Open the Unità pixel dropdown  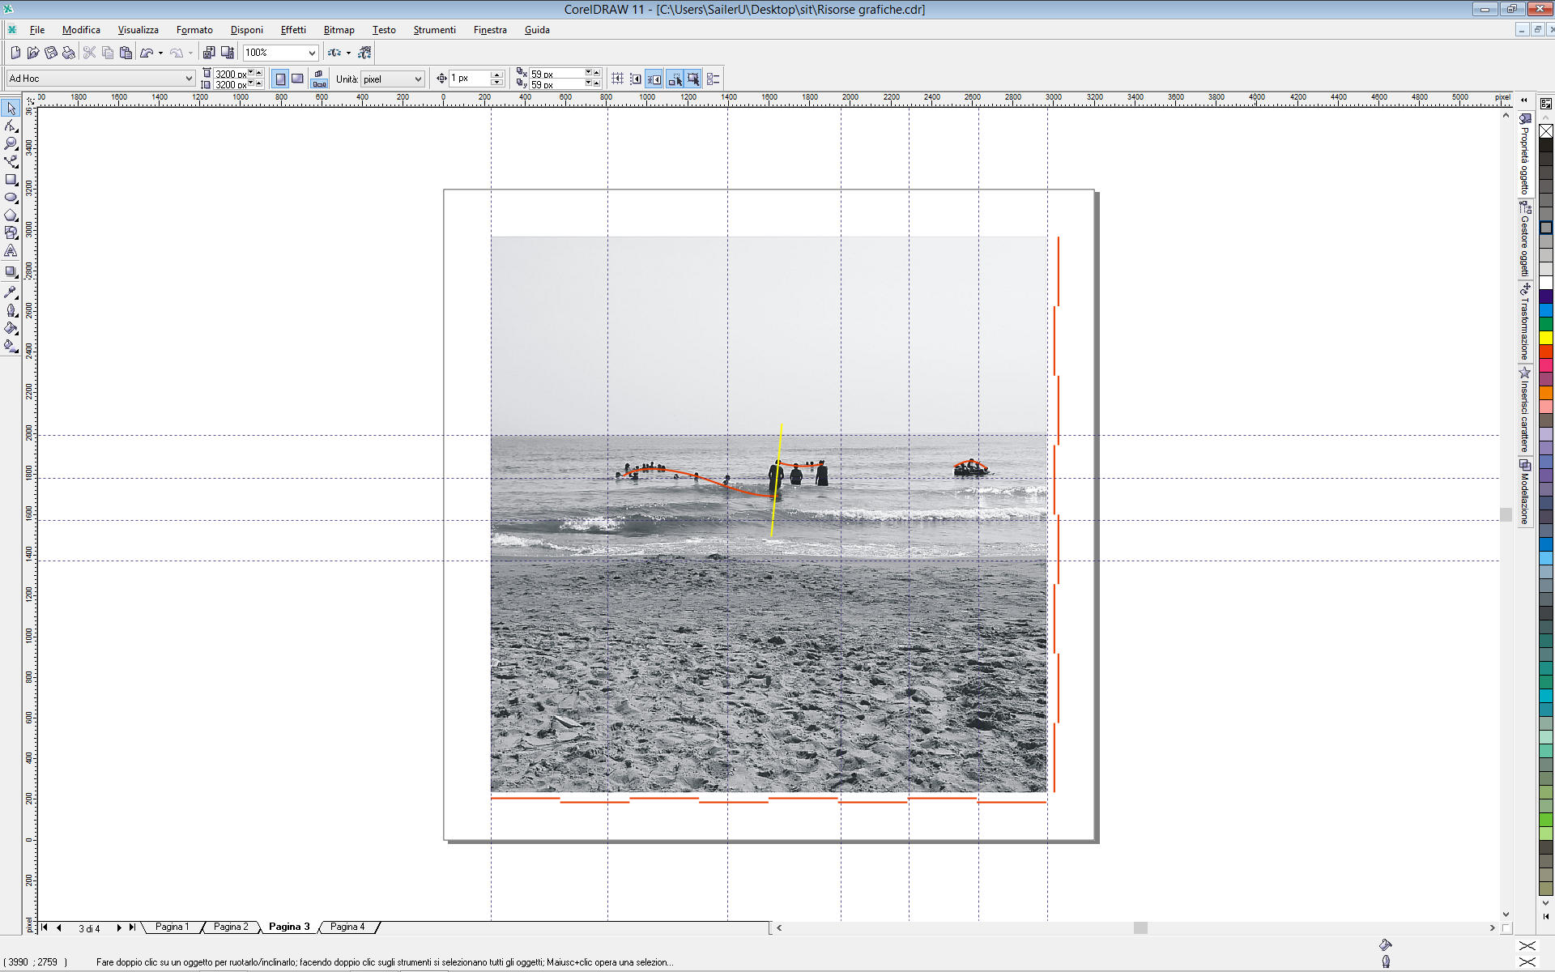tap(418, 79)
